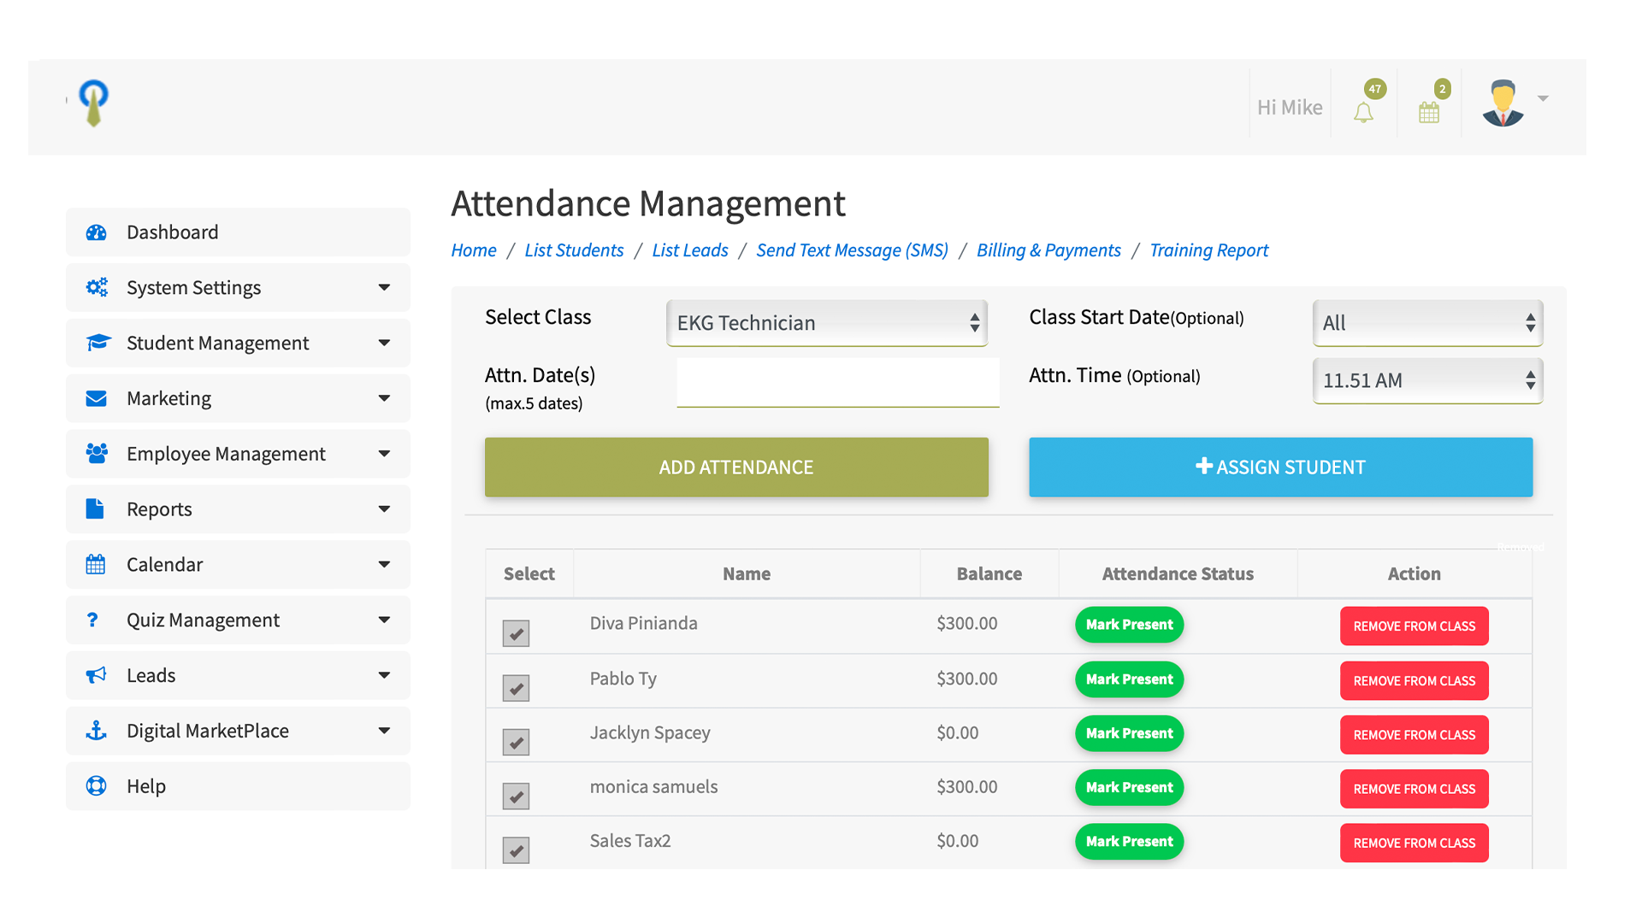Open the Select Class dropdown
This screenshot has width=1642, height=923.
point(826,323)
